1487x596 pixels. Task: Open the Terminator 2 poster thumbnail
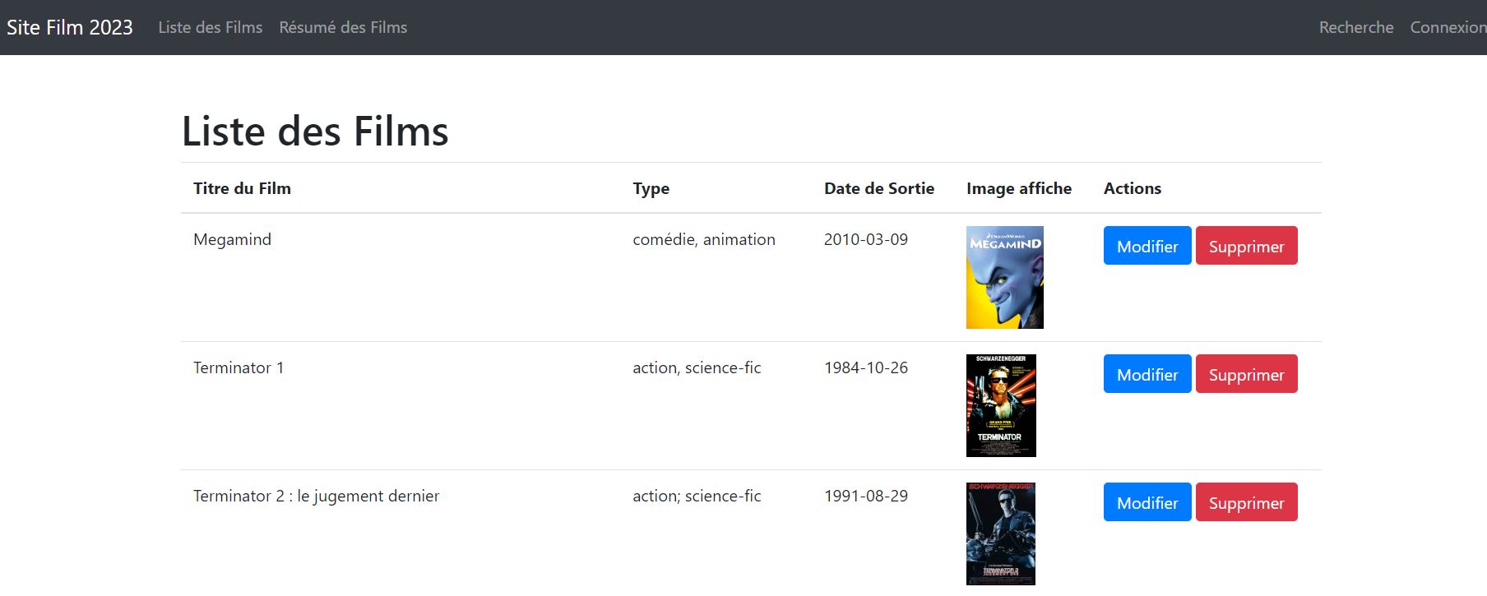coord(1000,534)
